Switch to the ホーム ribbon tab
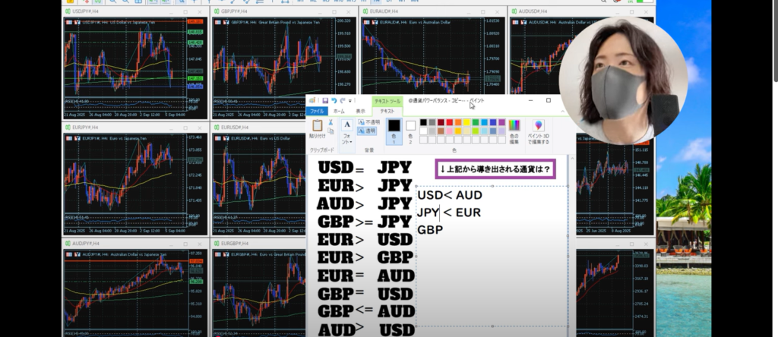The width and height of the screenshot is (778, 337). (339, 111)
